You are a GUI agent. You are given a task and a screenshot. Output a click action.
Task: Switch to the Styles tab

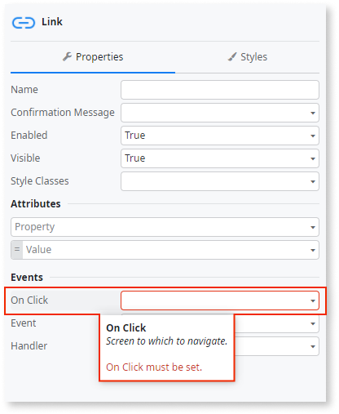pos(248,57)
